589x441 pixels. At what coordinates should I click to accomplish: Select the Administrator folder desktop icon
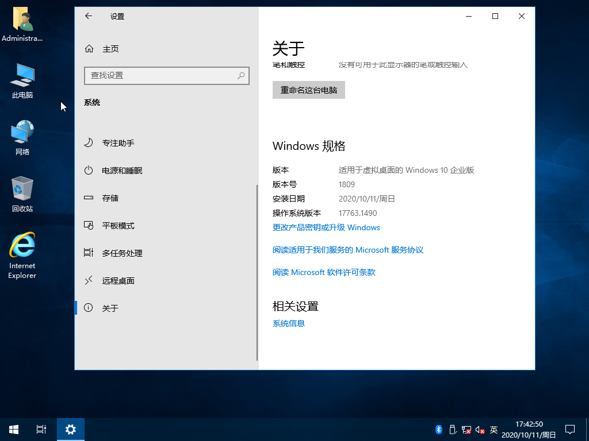pyautogui.click(x=22, y=24)
